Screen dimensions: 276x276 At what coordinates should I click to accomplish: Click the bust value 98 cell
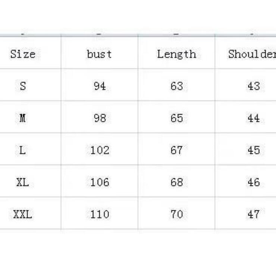coord(100,118)
